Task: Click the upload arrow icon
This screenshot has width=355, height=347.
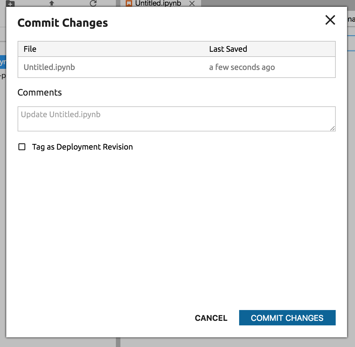Action: click(x=51, y=3)
